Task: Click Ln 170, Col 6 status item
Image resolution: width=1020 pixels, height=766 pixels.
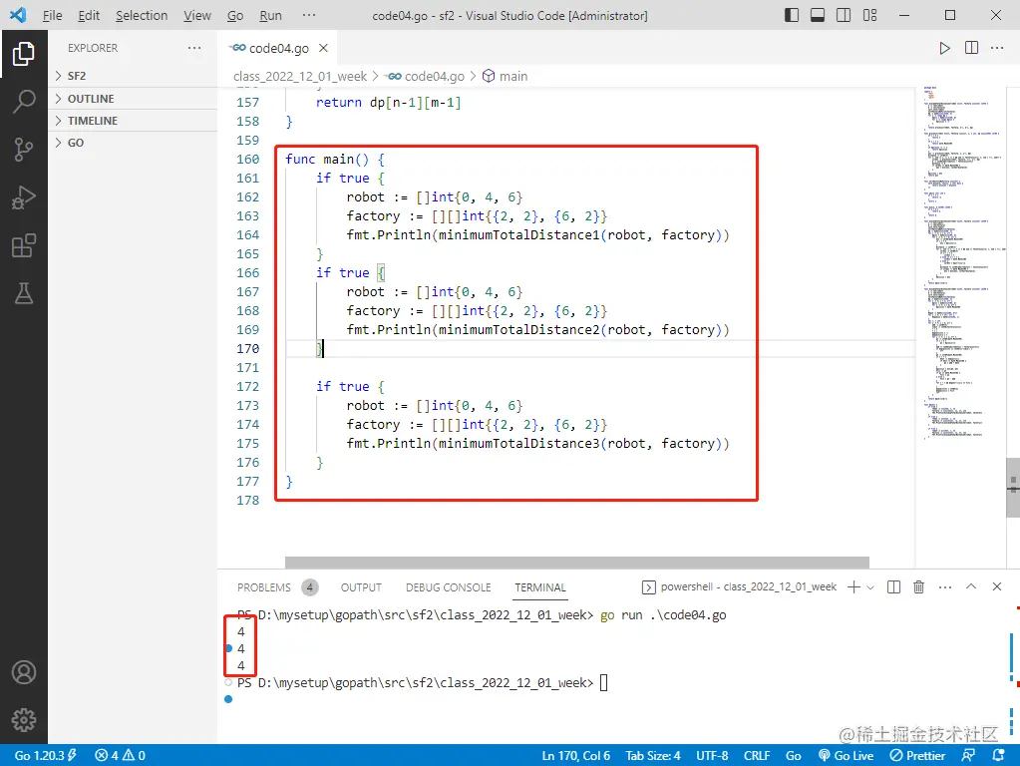Action: [x=575, y=756]
